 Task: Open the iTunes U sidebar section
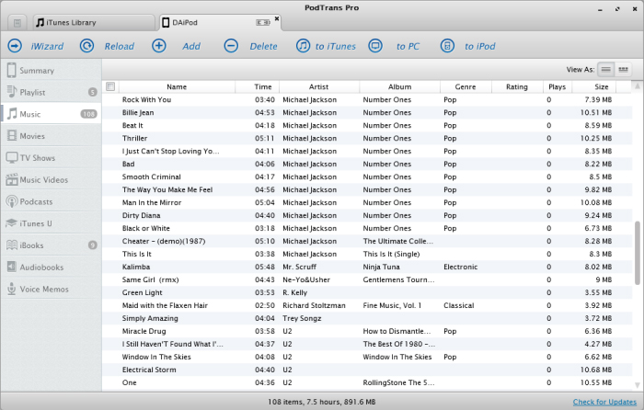[51, 223]
